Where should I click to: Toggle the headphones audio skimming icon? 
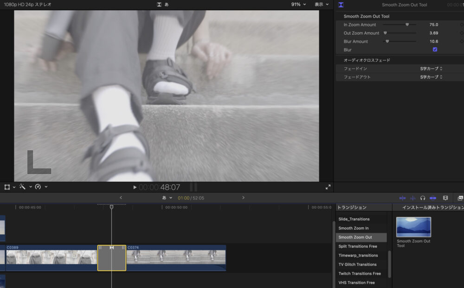pos(423,198)
